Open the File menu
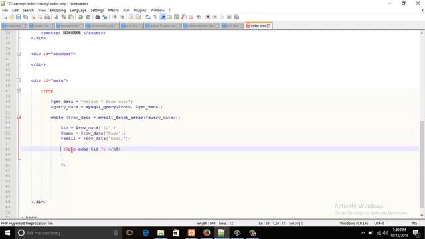 (5, 10)
